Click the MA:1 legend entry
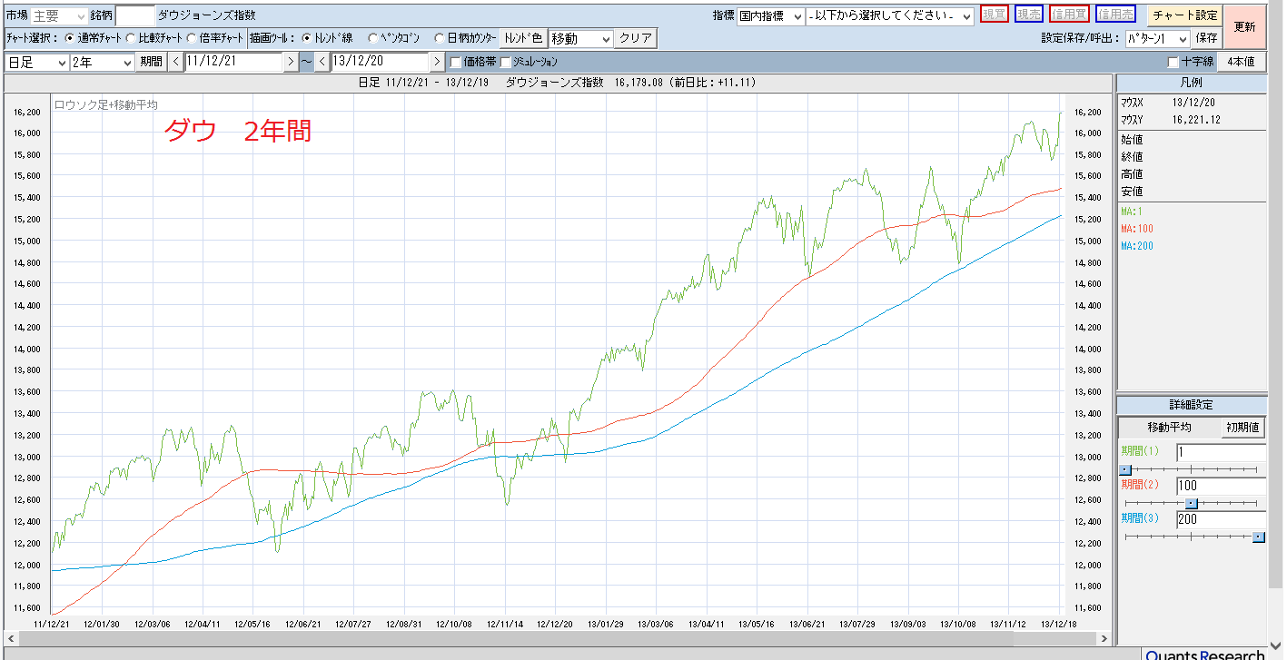 point(1132,211)
